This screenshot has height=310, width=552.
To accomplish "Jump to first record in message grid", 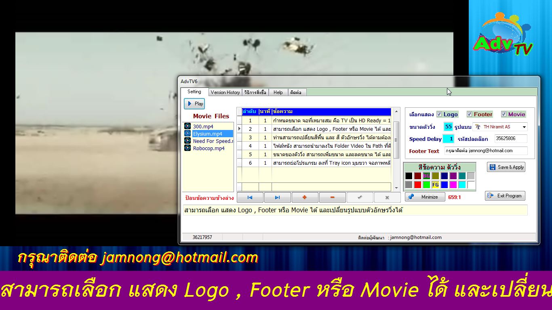I will pos(250,197).
